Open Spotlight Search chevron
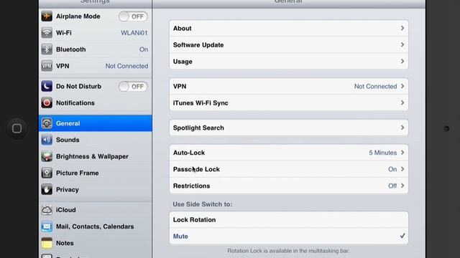This screenshot has width=460, height=258. [x=402, y=128]
